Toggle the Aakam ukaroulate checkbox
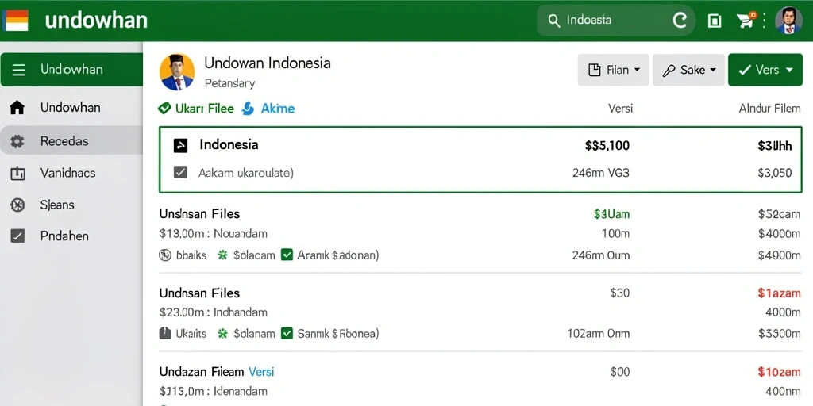This screenshot has width=813, height=406. point(180,172)
